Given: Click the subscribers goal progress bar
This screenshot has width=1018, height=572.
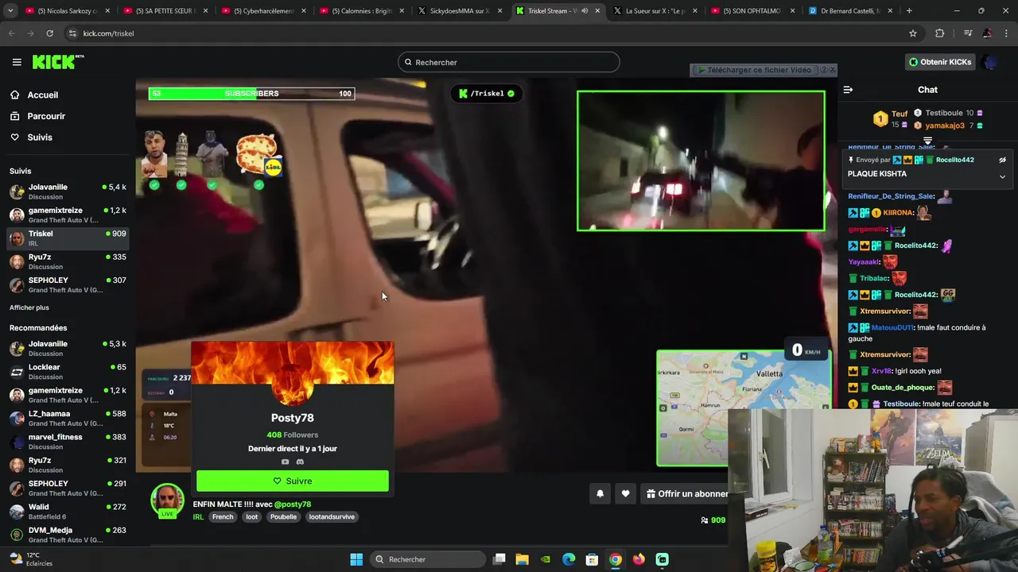Looking at the screenshot, I should pos(251,94).
